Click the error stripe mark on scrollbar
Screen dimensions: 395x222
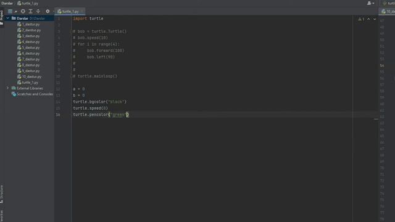coord(376,119)
